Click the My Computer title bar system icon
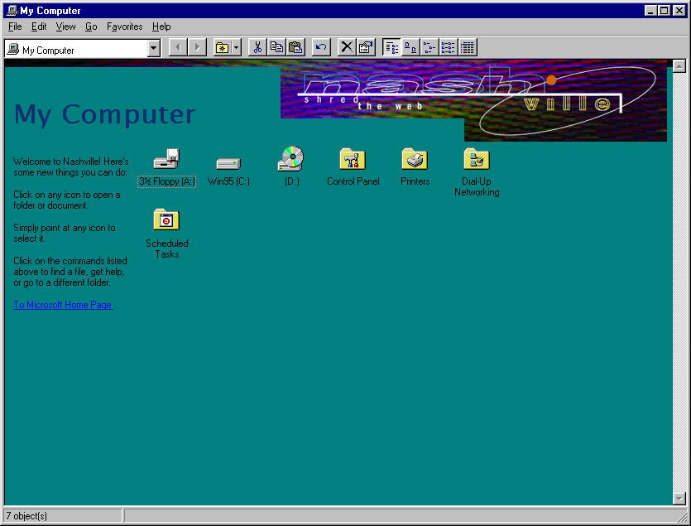Viewport: 691px width, 526px height. coord(12,10)
